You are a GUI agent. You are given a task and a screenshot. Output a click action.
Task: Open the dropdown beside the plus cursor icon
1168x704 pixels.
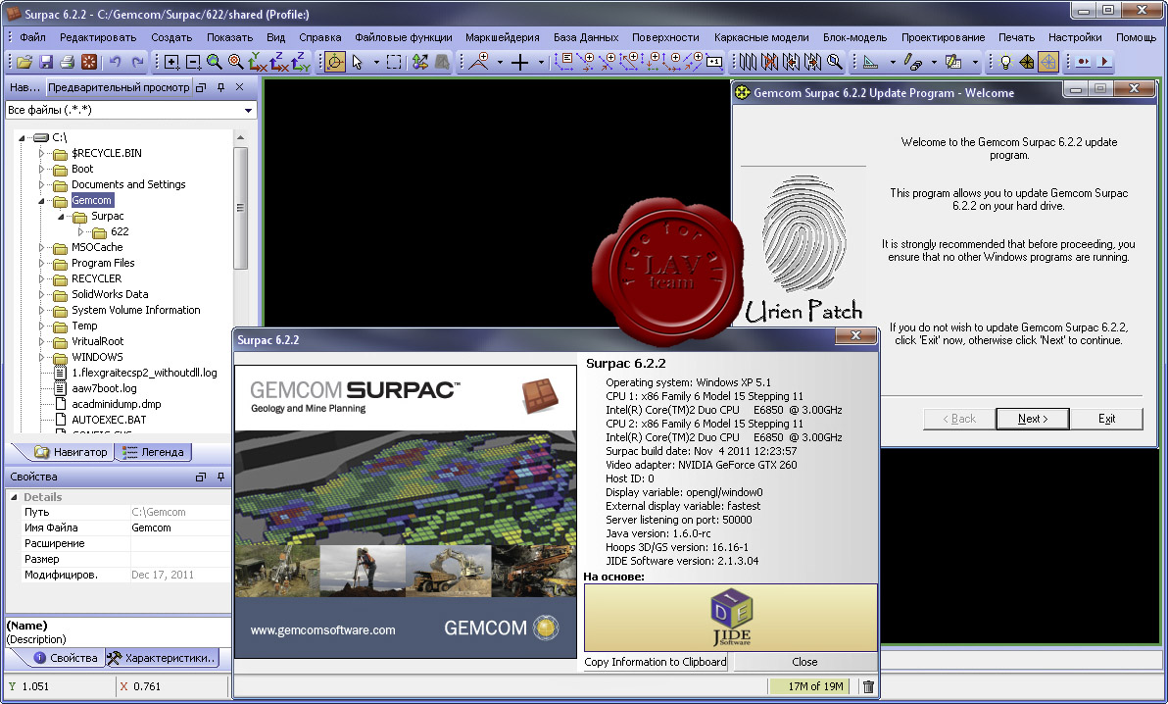pos(541,63)
